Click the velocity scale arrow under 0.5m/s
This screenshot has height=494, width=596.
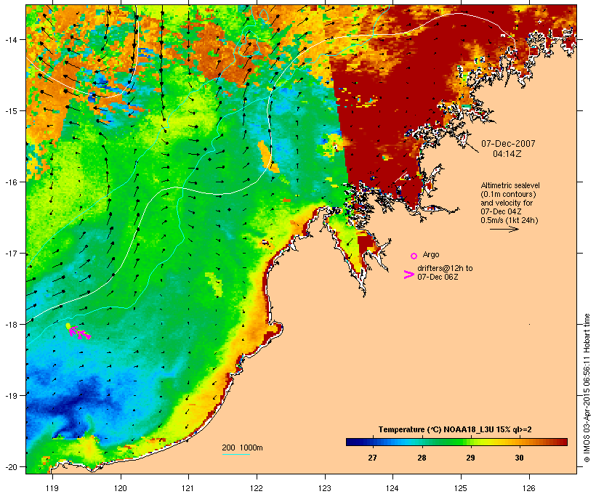coord(504,229)
